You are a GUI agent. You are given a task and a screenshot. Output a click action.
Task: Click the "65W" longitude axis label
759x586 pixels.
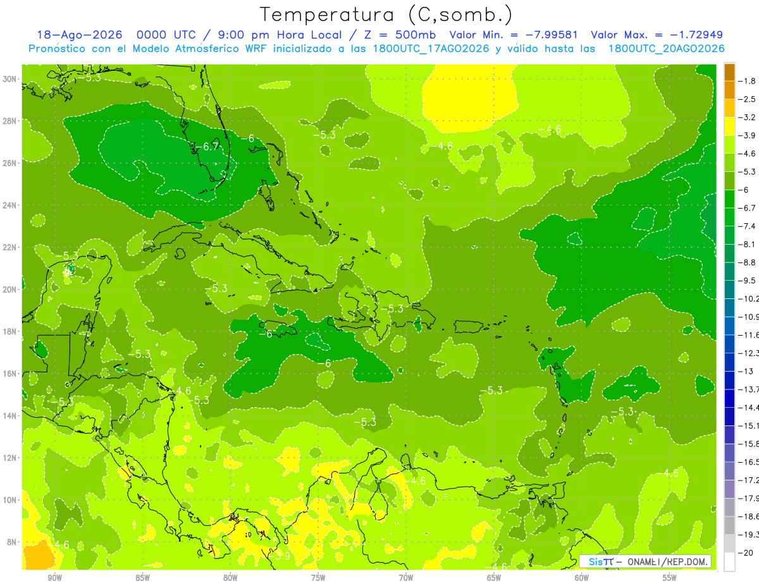click(x=494, y=578)
